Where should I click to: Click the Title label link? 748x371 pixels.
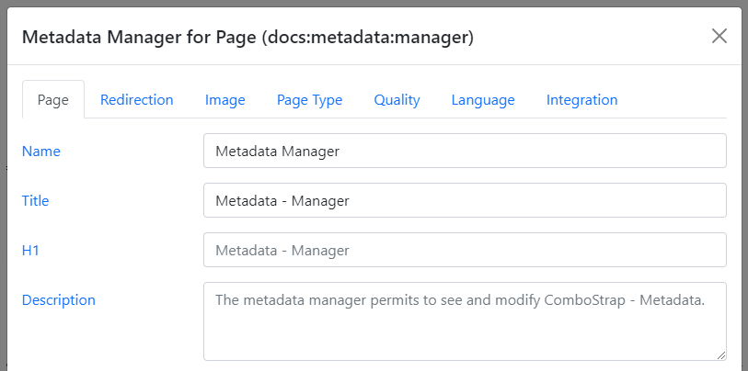pos(35,200)
